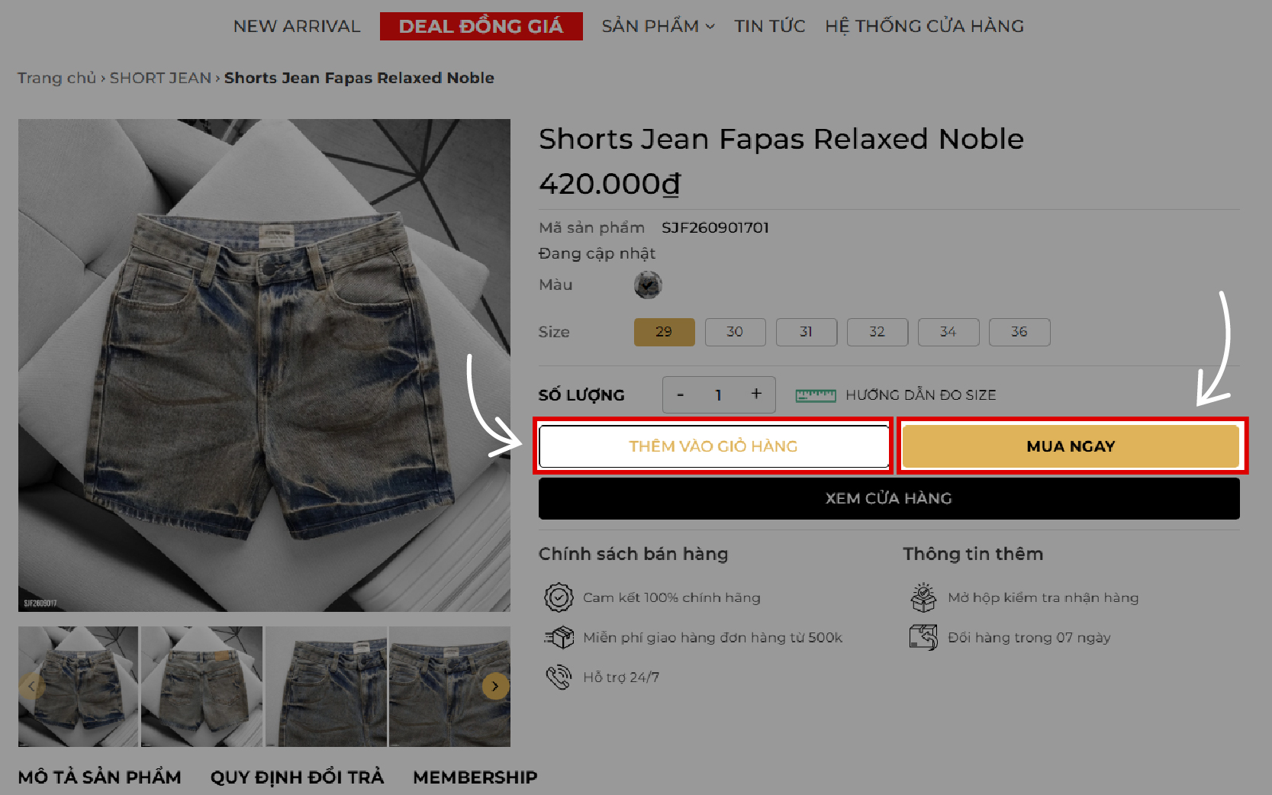Open the NEW ARRIVAL menu
This screenshot has height=795, width=1272.
click(297, 26)
